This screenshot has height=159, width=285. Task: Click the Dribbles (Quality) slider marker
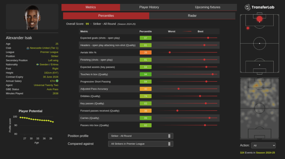tap(200, 96)
